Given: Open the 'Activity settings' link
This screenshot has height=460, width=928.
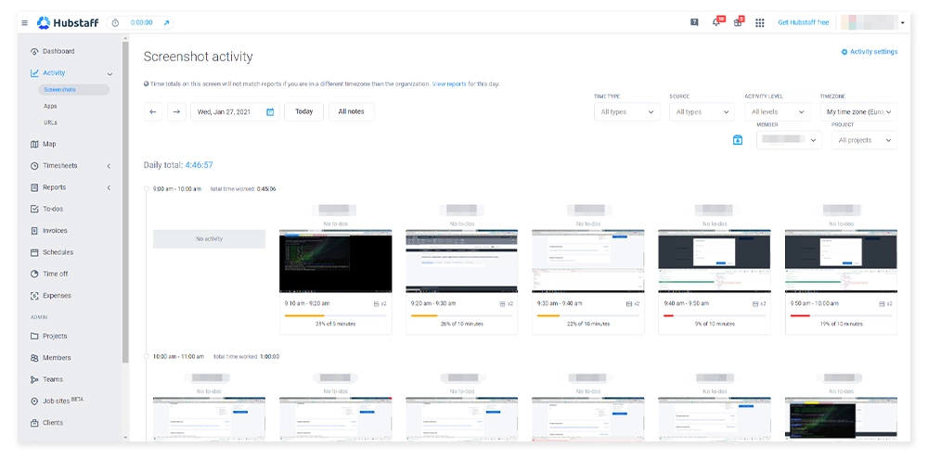Looking at the screenshot, I should tap(870, 52).
